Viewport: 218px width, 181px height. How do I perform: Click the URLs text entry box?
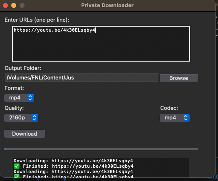tap(101, 44)
